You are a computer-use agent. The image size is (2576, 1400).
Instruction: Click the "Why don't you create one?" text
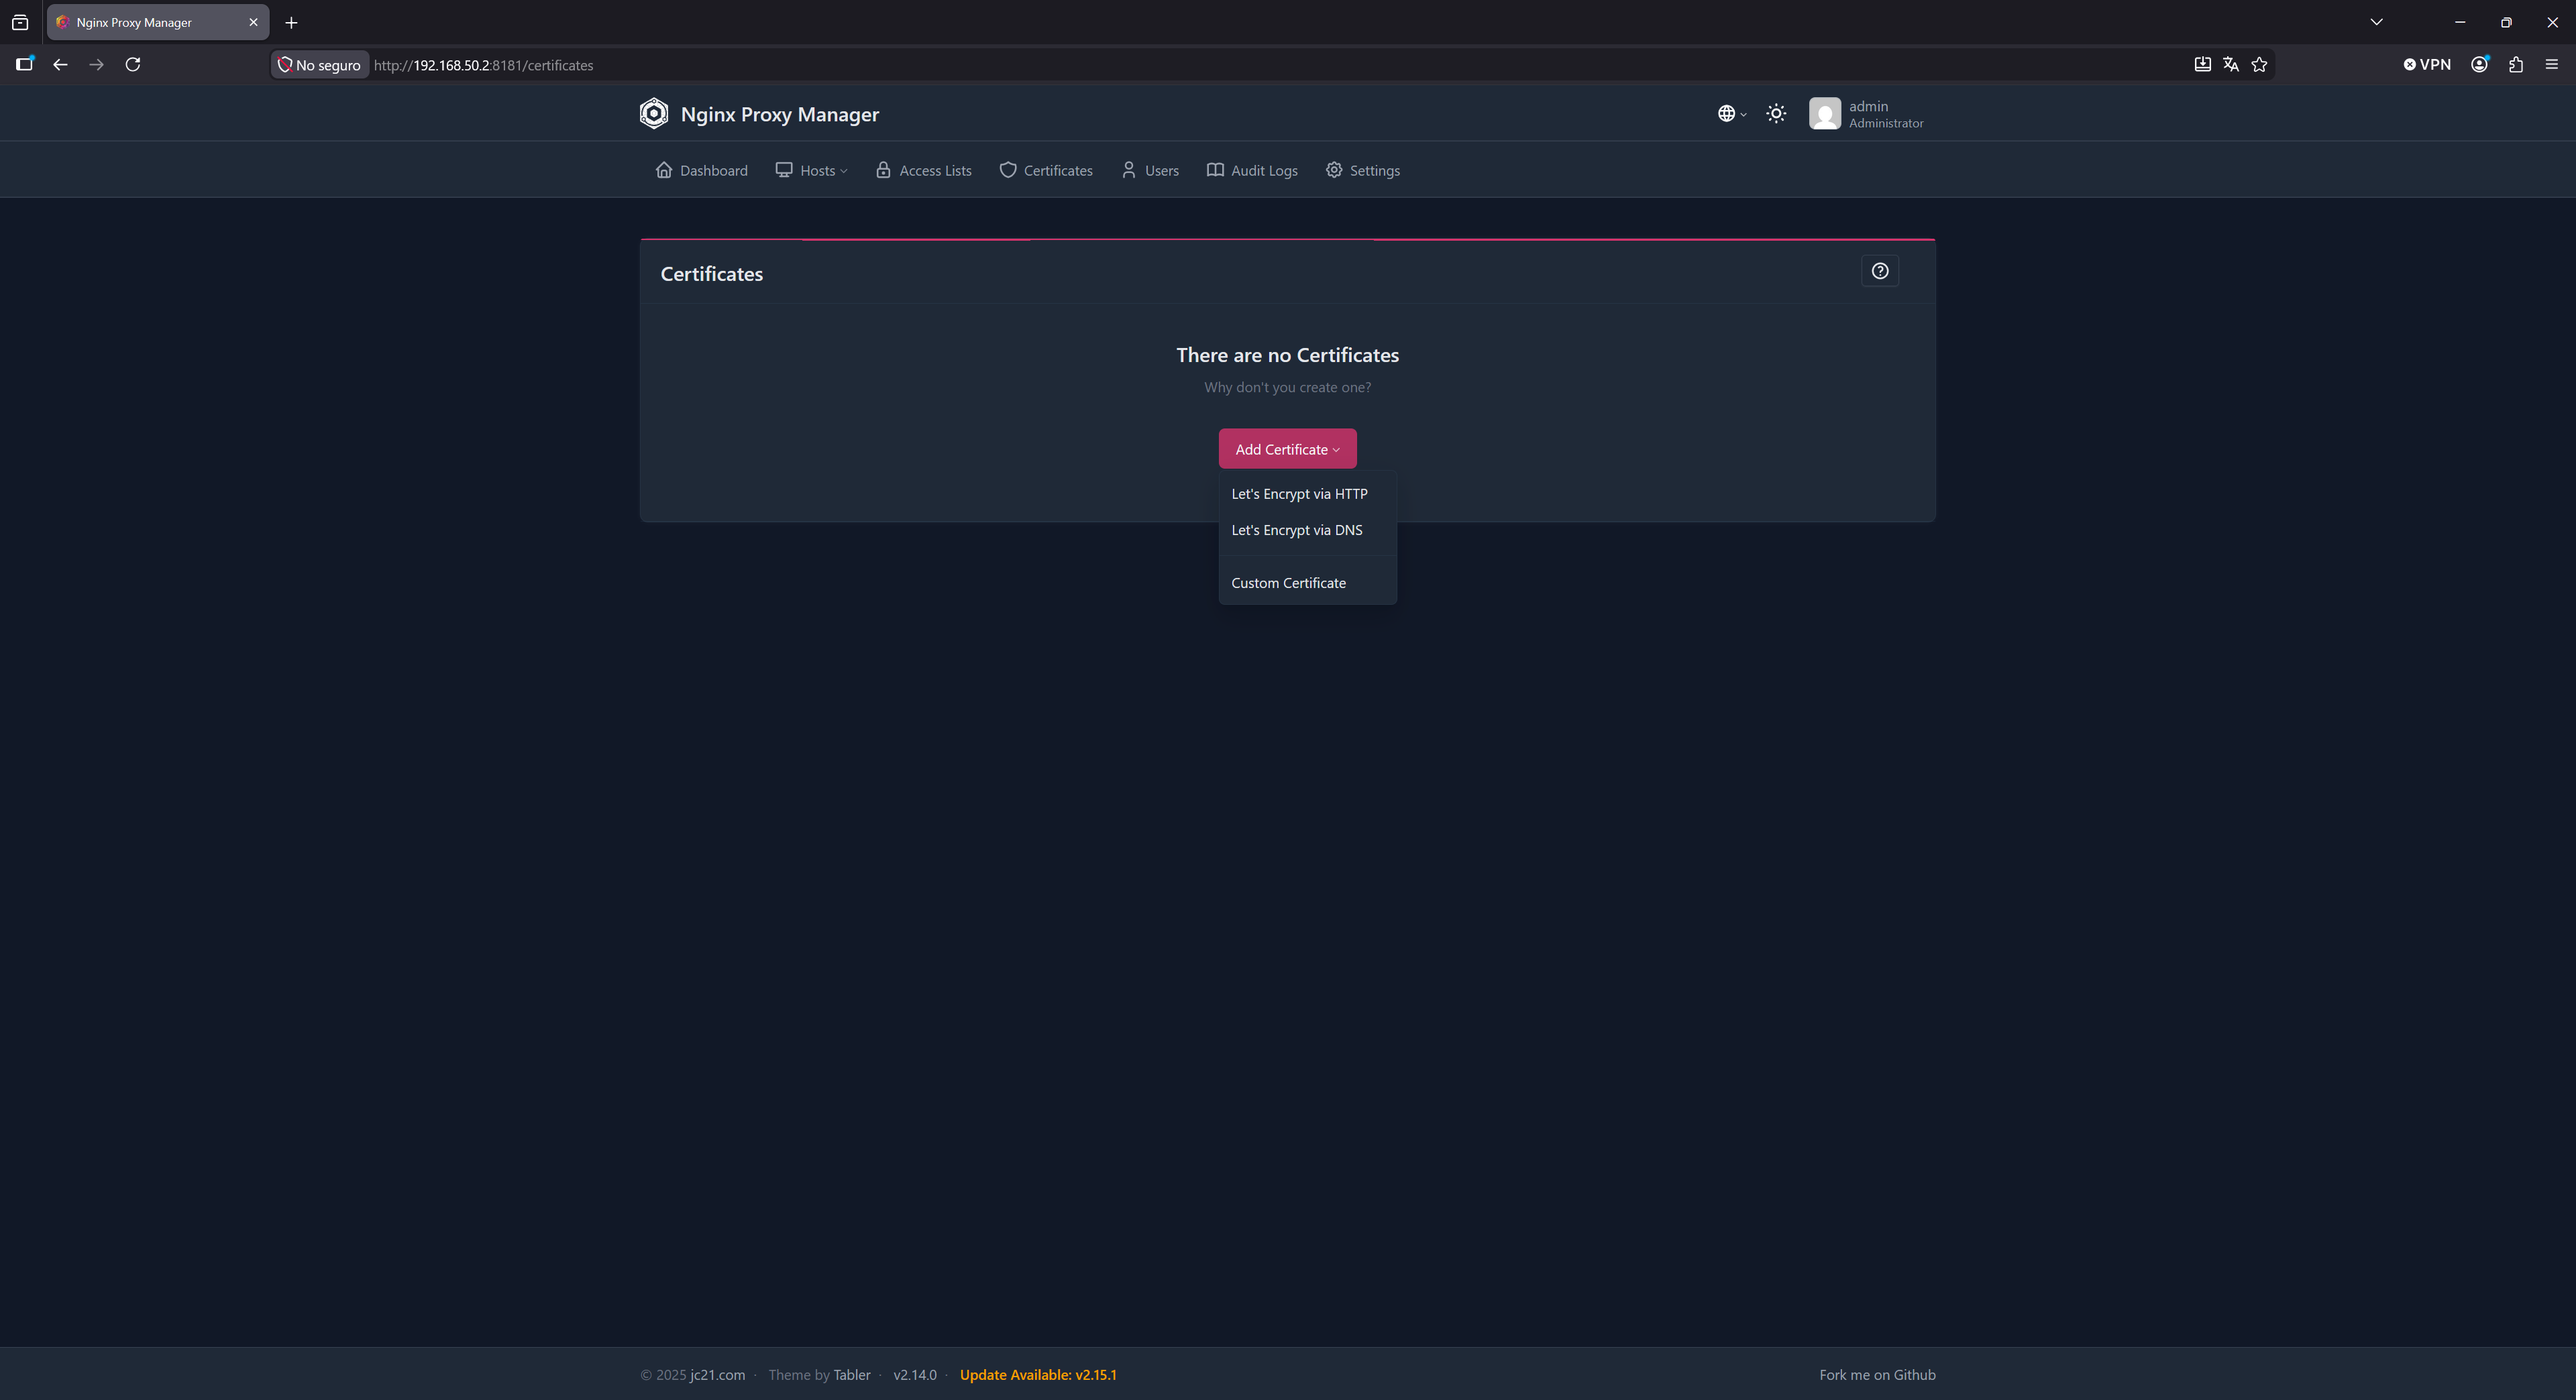click(x=1287, y=388)
